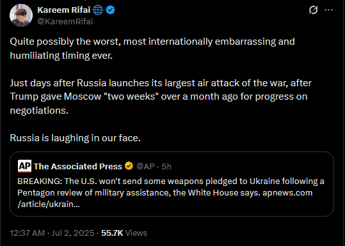Image resolution: width=345 pixels, height=246 pixels.
Task: Select the 5h timestamp on quoted post
Action: pyautogui.click(x=166, y=166)
